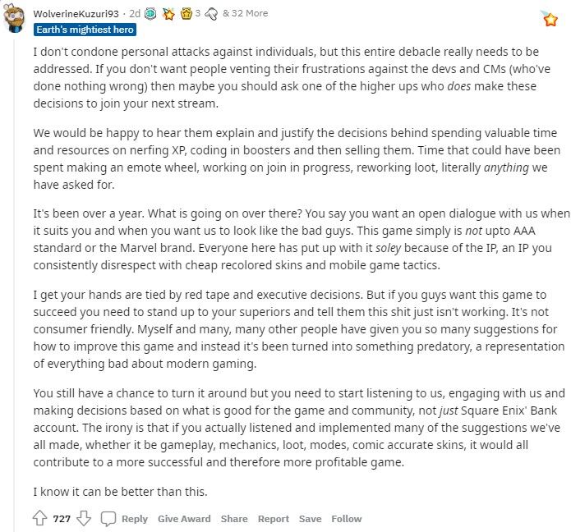
Task: Collapse the thread using the left vertical line
Action: [x=14, y=284]
